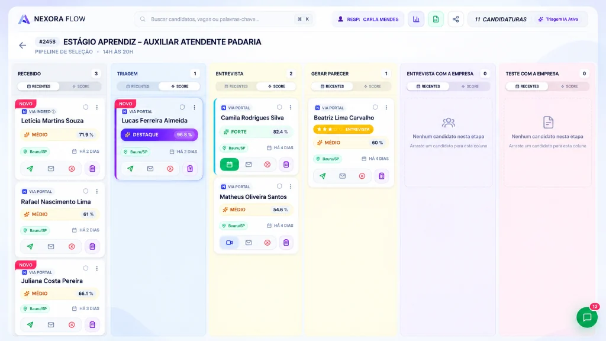Open the bar chart analytics icon
This screenshot has width=606, height=341.
(x=416, y=19)
